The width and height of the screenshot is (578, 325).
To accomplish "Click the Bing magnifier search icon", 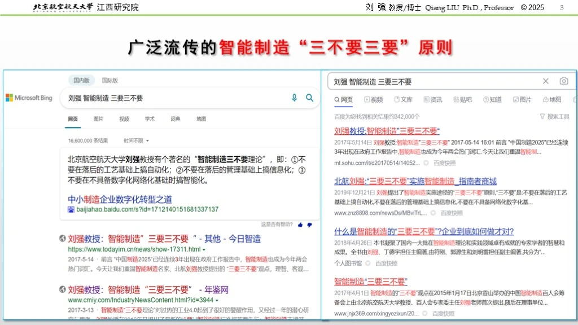I will [310, 98].
